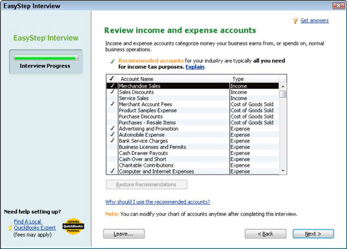Click the Get answers help icon
Screen dimensions: 347x249
[x=295, y=20]
